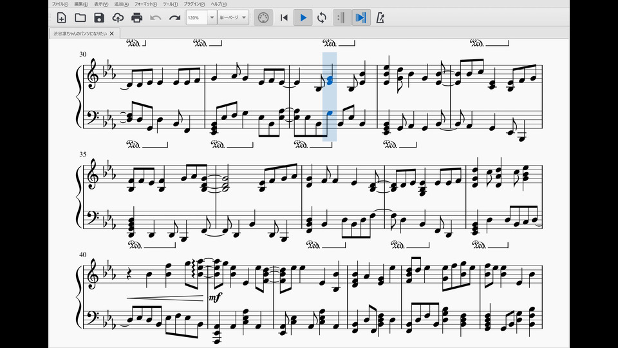Select the 渋谷凛ちゃんのパンツになりたい score tab

pyautogui.click(x=80, y=34)
